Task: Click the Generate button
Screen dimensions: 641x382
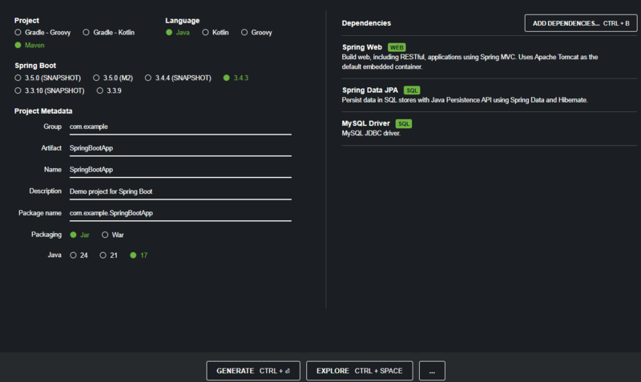Action: click(x=253, y=371)
